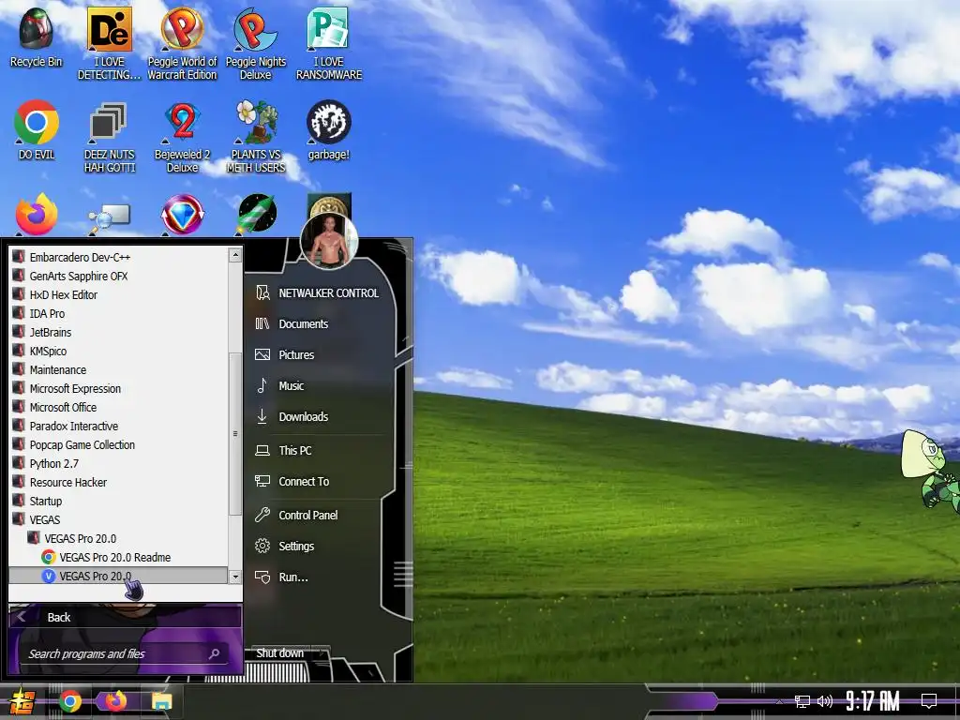Image resolution: width=960 pixels, height=720 pixels.
Task: Expand the Popcap Game Collection folder
Action: pyautogui.click(x=118, y=445)
